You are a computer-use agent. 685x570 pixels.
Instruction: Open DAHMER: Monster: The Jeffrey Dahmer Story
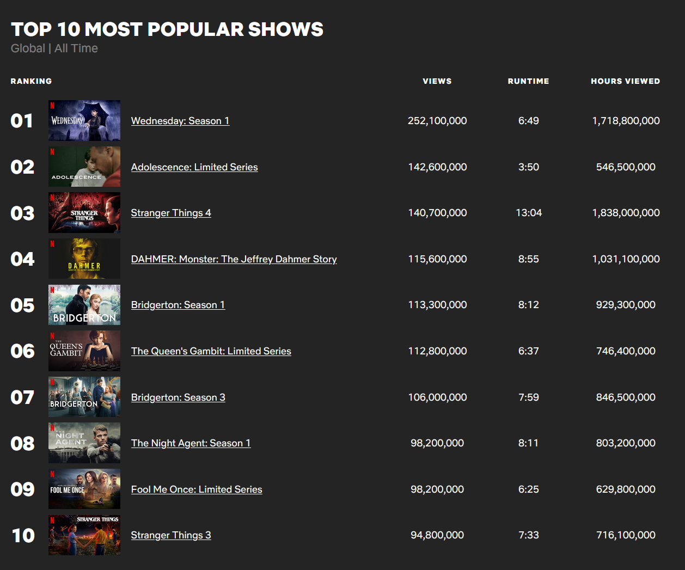tap(234, 259)
